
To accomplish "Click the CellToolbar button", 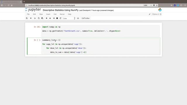I will click(86, 18).
